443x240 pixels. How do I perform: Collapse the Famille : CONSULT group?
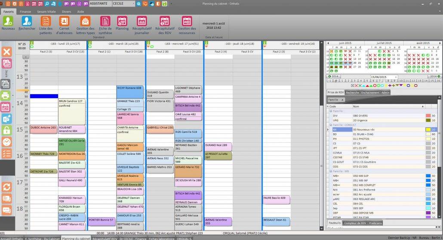pyautogui.click(x=330, y=125)
